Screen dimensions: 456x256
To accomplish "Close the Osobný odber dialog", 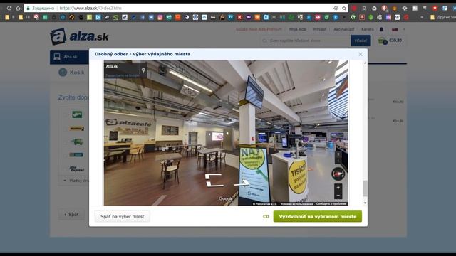I will (x=361, y=54).
